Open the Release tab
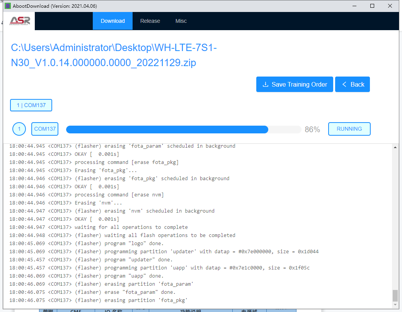This screenshot has width=402, height=312. pyautogui.click(x=150, y=21)
